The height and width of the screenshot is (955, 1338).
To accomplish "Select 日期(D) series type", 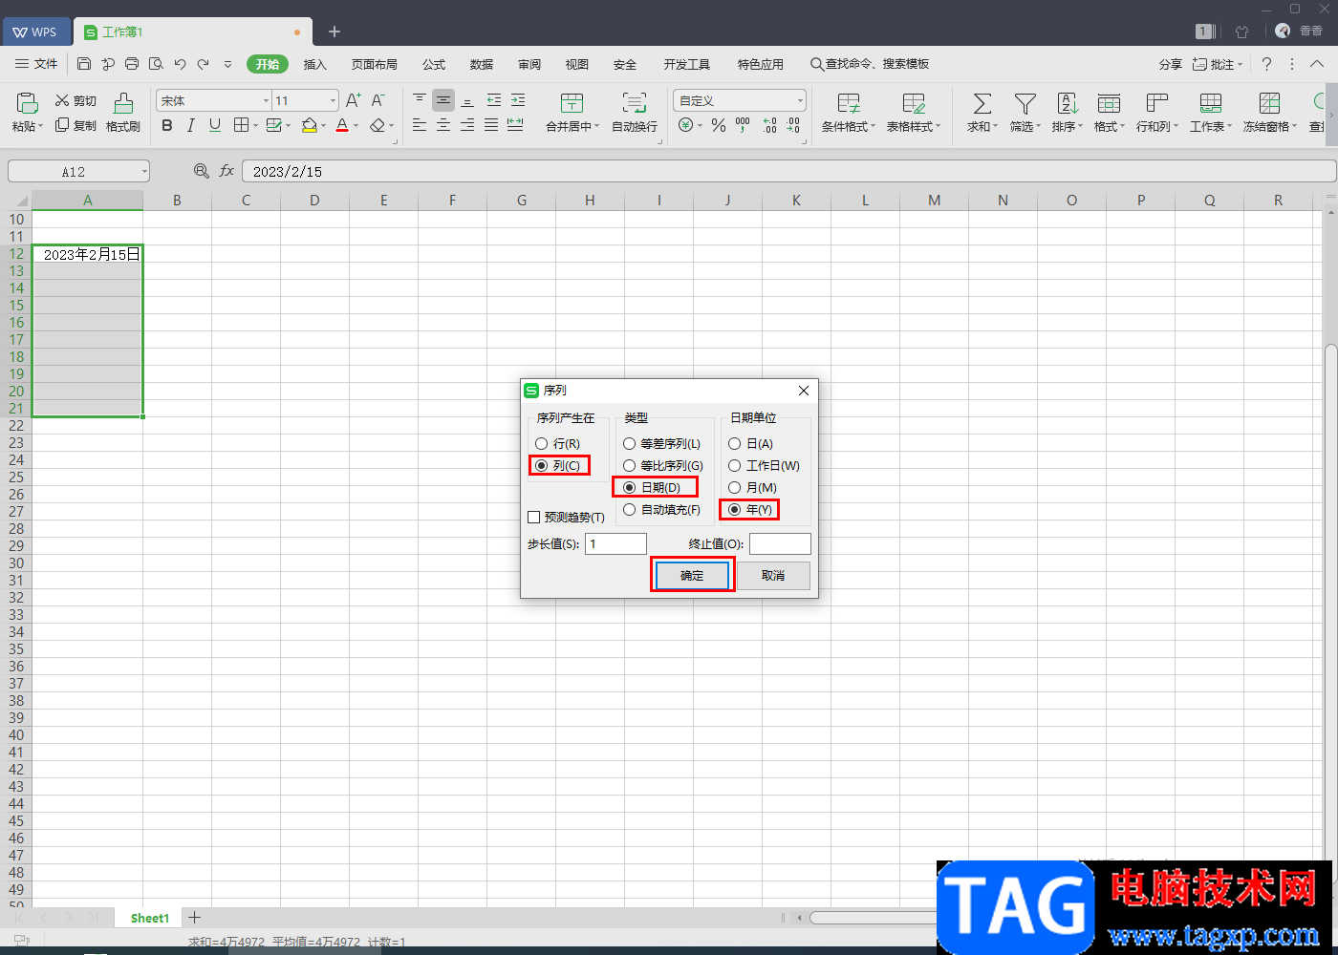I will [652, 488].
